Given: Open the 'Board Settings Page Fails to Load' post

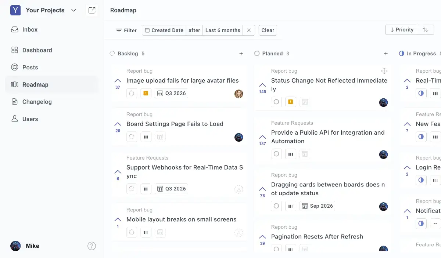Looking at the screenshot, I should (175, 124).
